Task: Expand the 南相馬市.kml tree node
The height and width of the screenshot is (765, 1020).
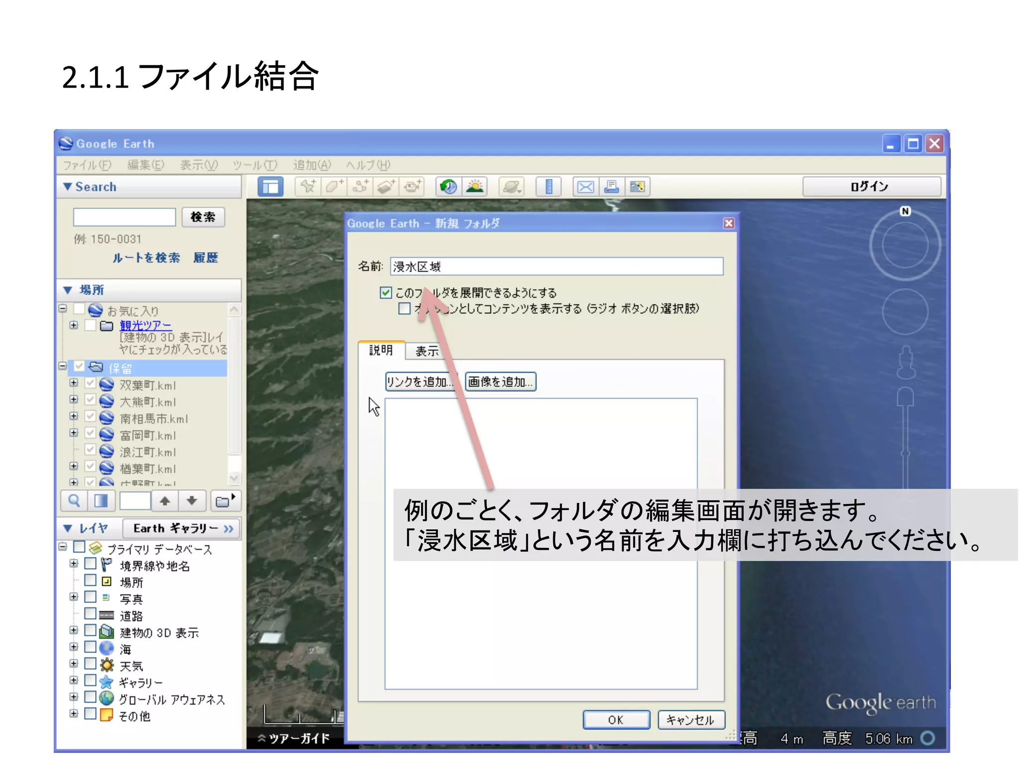Action: point(74,416)
